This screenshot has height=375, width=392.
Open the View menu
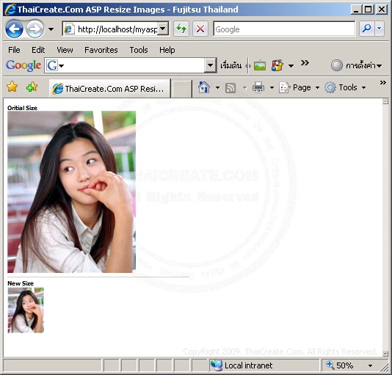coord(65,50)
